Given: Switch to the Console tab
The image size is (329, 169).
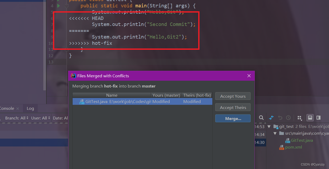Looking at the screenshot, I should pyautogui.click(x=7, y=108).
